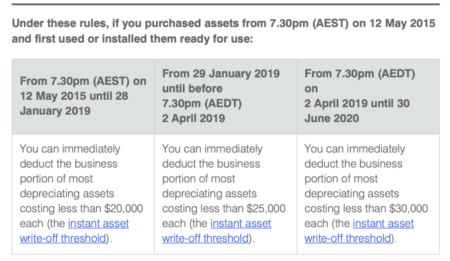Image resolution: width=450 pixels, height=261 pixels.
Task: Click the horizontal divider line above the intro
Action: [x=225, y=4]
